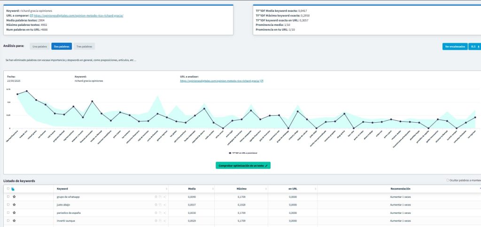This screenshot has height=227, width=481.
Task: Toggle the select-all checkbox in table header
Action: pos(8,188)
